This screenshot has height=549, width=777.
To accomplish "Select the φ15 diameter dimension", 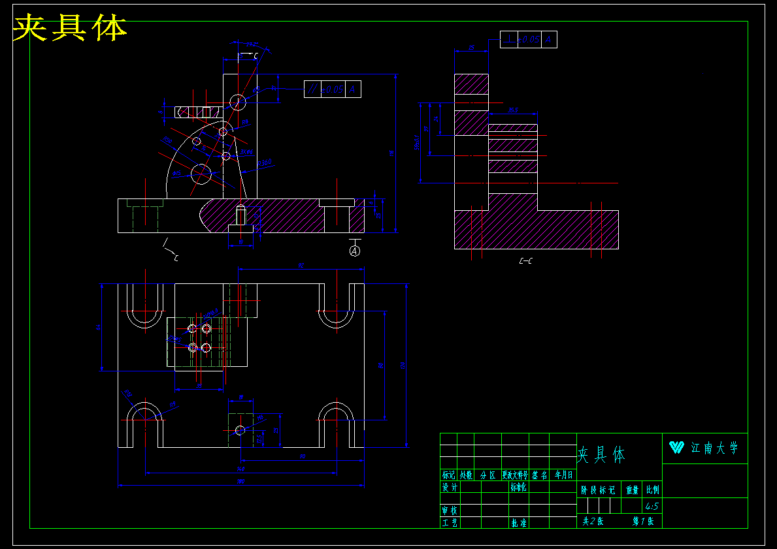I will 177,173.
